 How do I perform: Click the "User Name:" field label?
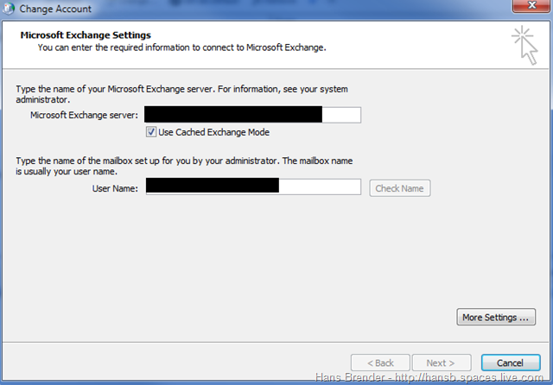point(115,188)
